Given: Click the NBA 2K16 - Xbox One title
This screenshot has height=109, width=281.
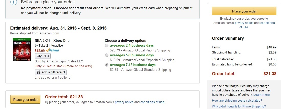Looking at the screenshot, I should tap(52, 40).
